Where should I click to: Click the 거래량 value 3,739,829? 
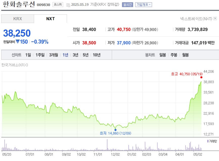[x=198, y=30]
